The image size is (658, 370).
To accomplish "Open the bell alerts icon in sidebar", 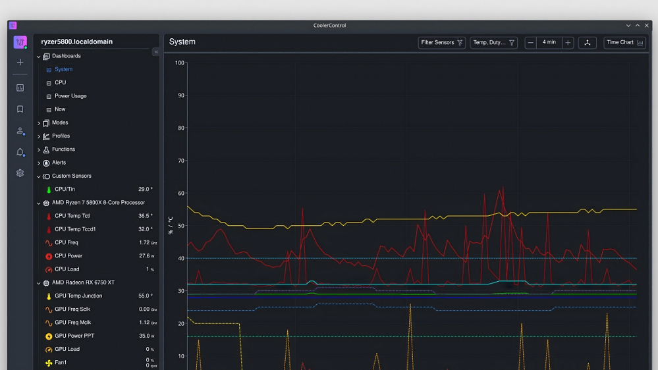I will [20, 152].
